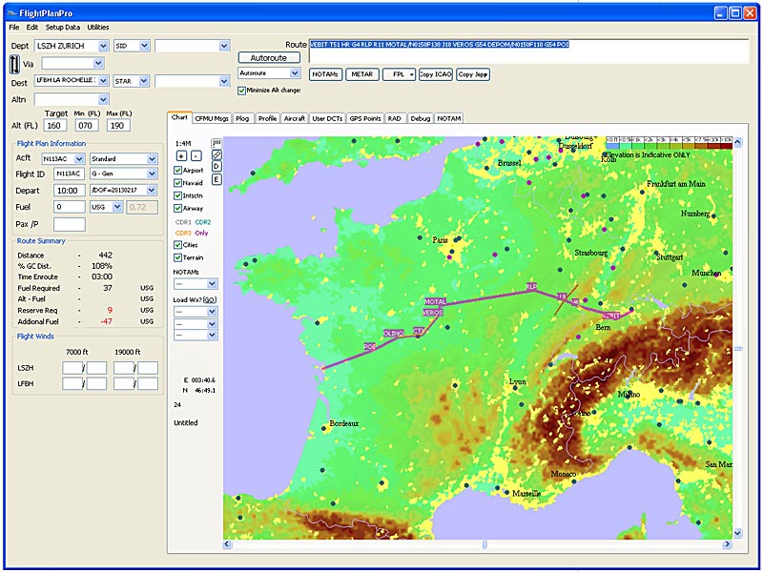Open the Standard profile dropdown

152,159
